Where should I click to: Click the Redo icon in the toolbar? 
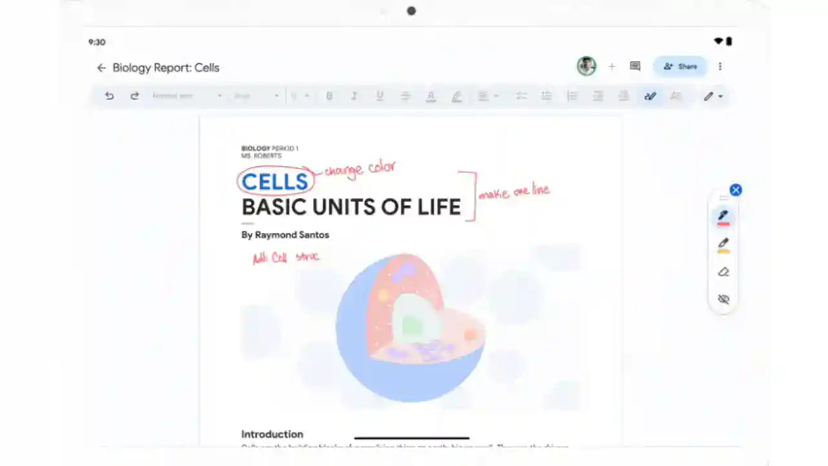135,96
